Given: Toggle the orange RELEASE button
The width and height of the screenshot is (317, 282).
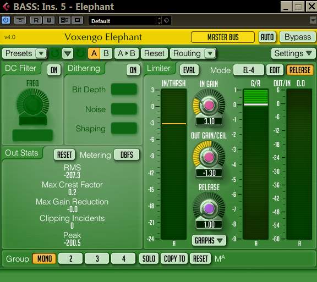Looking at the screenshot, I should click(300, 70).
